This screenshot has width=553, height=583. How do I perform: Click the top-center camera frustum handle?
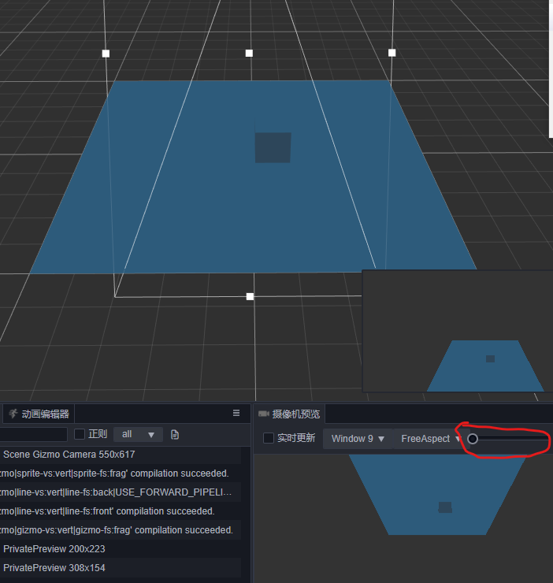click(x=249, y=53)
